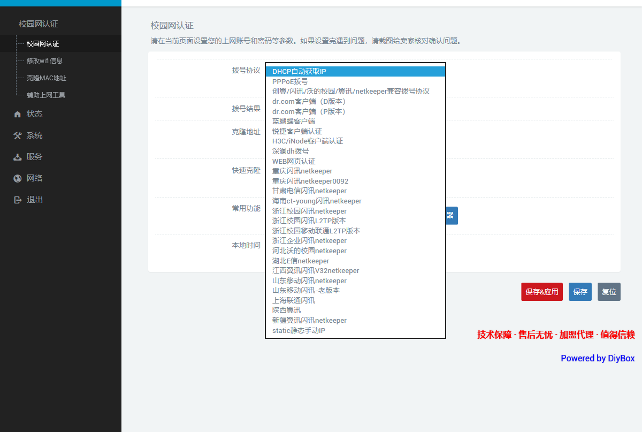Click the download icon beside 服务

click(x=18, y=157)
